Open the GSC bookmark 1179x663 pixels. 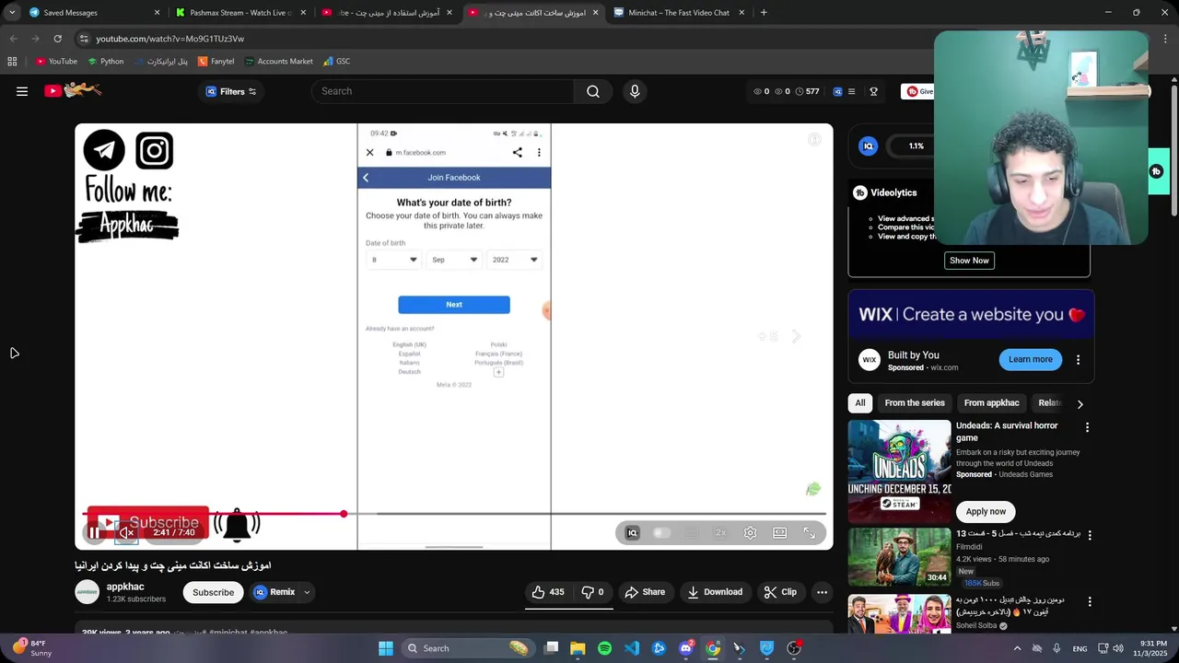tap(336, 62)
